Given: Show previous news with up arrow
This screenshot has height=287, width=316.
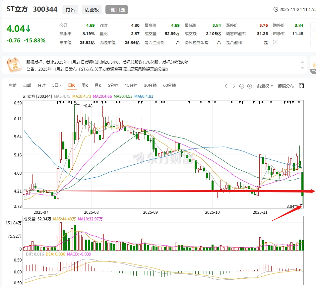Looking at the screenshot, I should [x=302, y=62].
